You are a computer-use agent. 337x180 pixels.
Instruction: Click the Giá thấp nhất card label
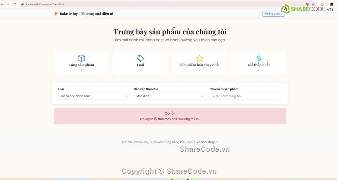pos(259,65)
